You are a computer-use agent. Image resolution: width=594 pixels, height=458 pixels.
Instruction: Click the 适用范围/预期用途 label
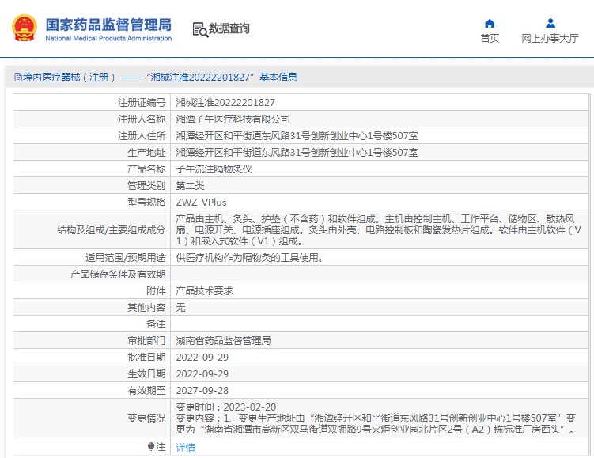click(x=126, y=258)
